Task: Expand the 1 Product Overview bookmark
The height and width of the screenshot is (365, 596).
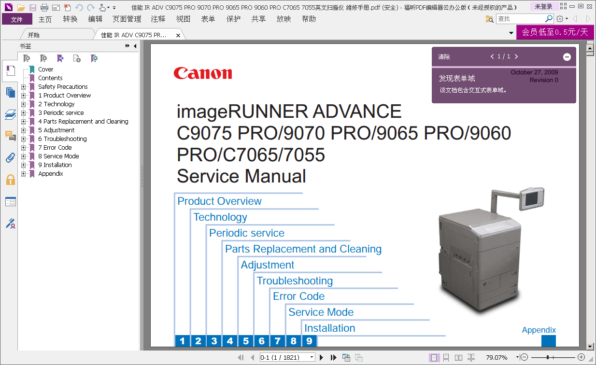Action: pyautogui.click(x=23, y=96)
